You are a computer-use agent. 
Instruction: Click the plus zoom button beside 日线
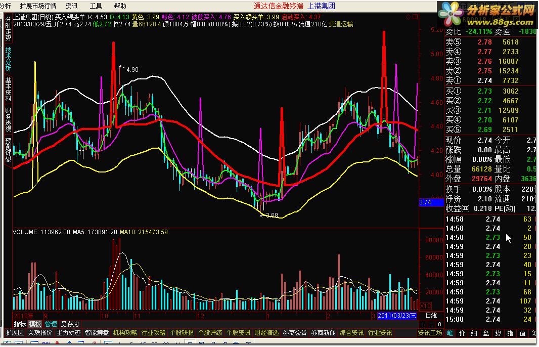[x=423, y=324]
